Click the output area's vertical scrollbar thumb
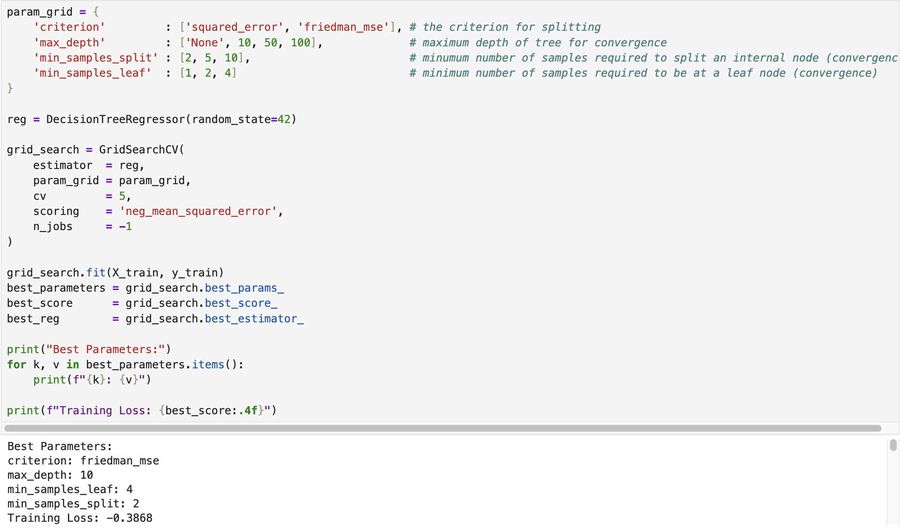The width and height of the screenshot is (901, 531). click(x=893, y=445)
